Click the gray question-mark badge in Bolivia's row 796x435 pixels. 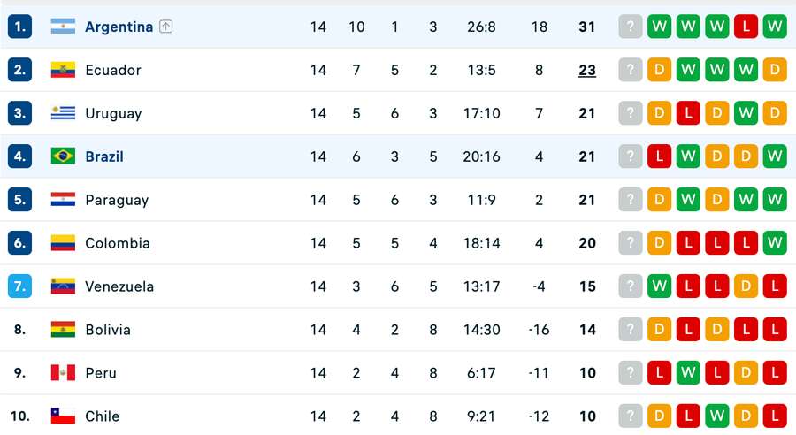point(631,330)
